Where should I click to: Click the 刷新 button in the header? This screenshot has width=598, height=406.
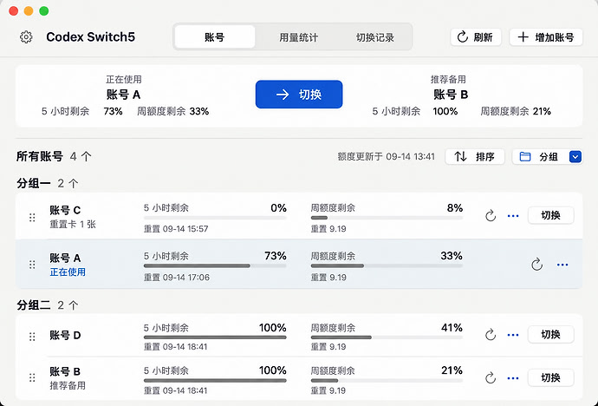tap(476, 37)
